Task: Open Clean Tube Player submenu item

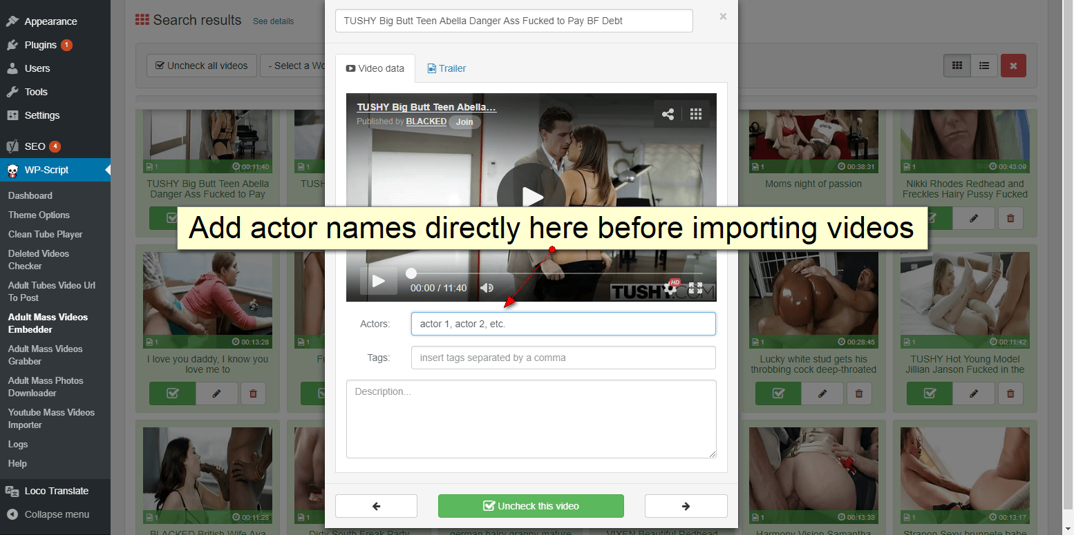Action: coord(46,234)
